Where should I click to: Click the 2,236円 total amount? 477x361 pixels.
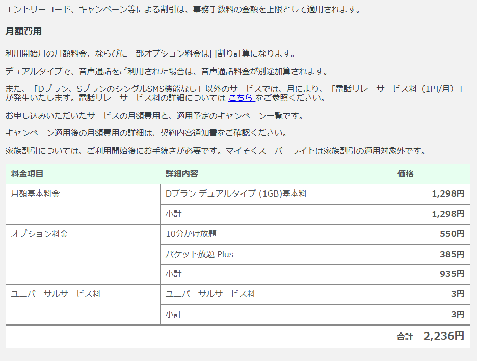point(444,336)
